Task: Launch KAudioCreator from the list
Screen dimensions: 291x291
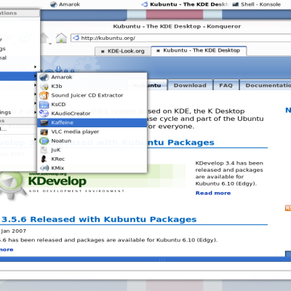Action: coord(92,113)
